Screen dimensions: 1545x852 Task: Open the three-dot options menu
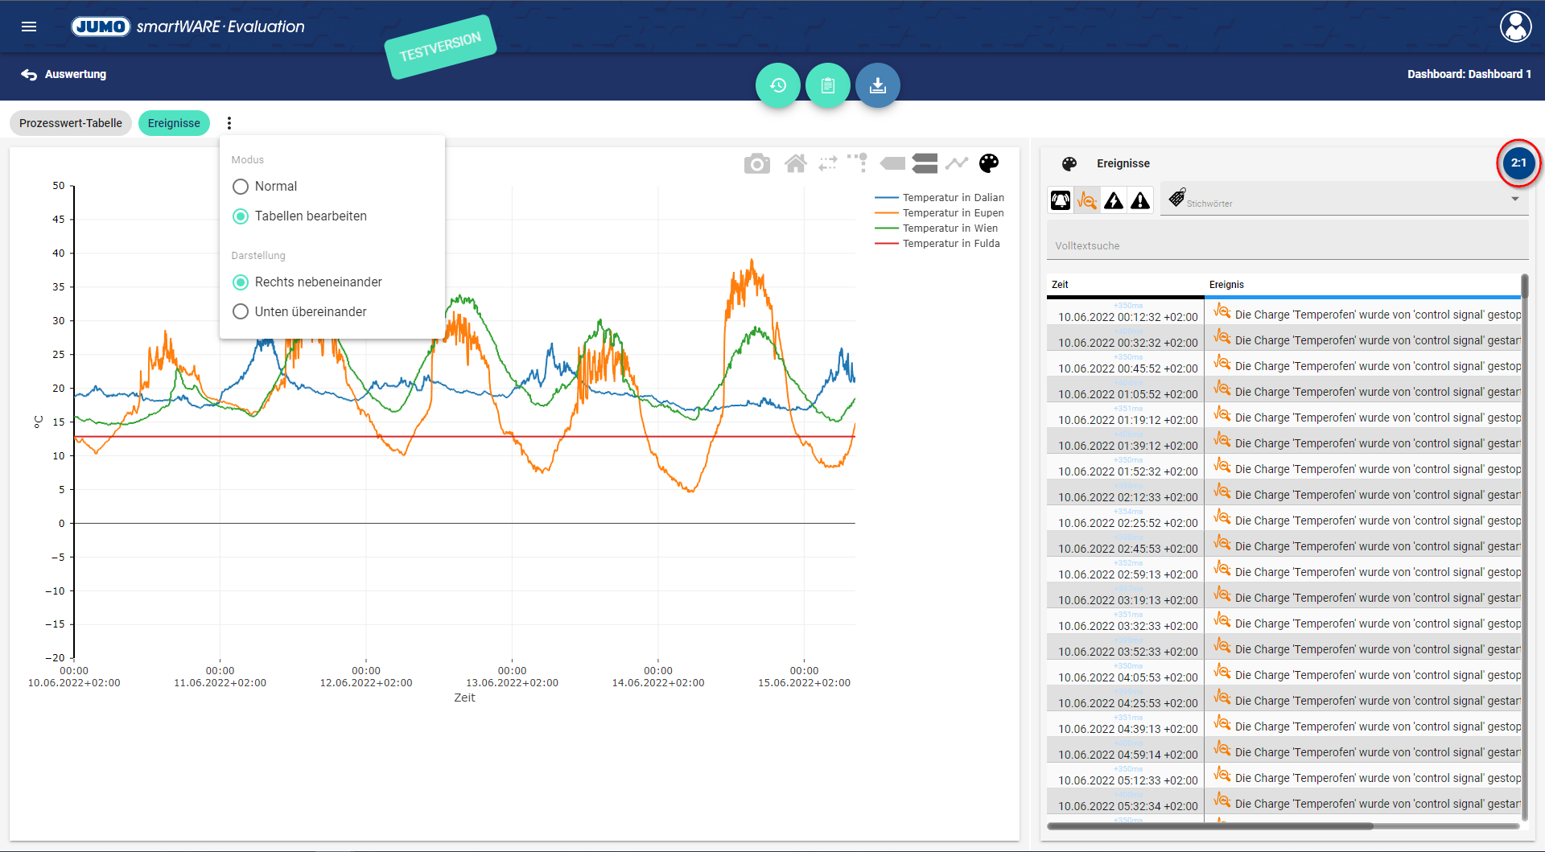[229, 123]
